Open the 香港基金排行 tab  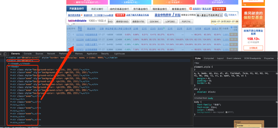179,9
